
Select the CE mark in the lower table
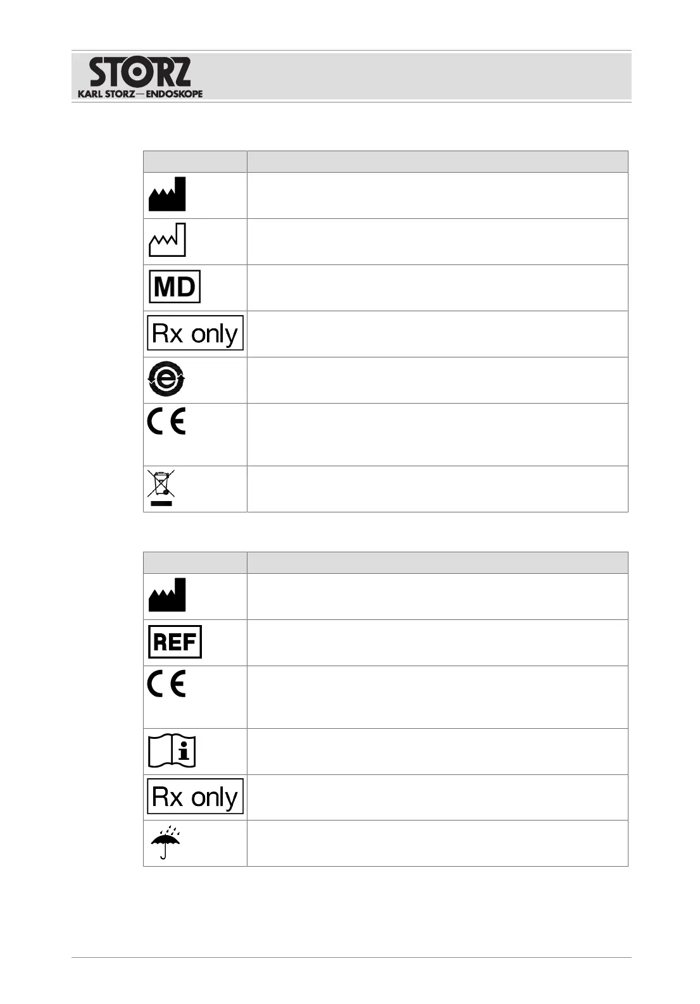[166, 684]
